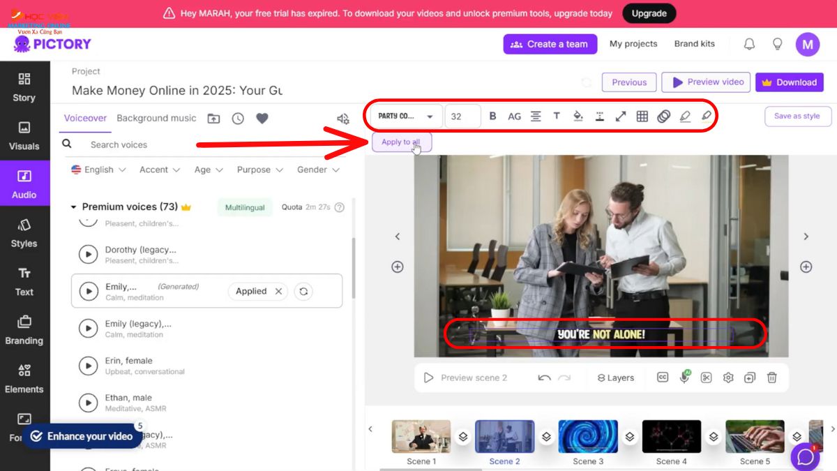The height and width of the screenshot is (471, 837).
Task: Click Apply to all button
Action: (401, 142)
